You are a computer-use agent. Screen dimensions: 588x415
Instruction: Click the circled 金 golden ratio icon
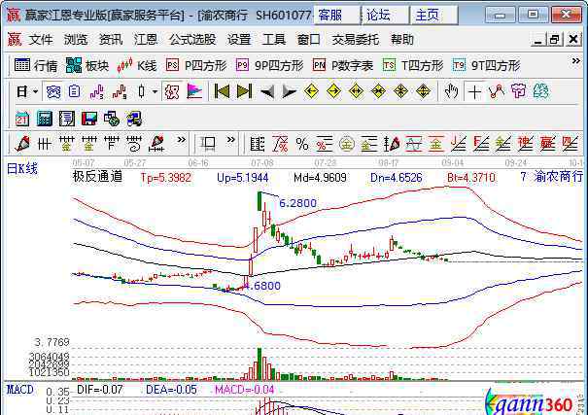[x=347, y=144]
